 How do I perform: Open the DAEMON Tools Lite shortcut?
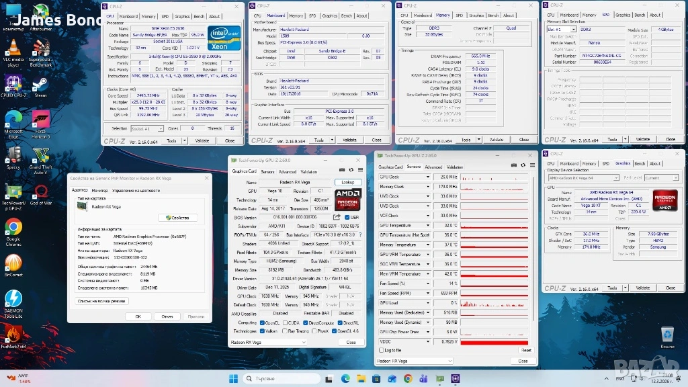[x=13, y=299]
